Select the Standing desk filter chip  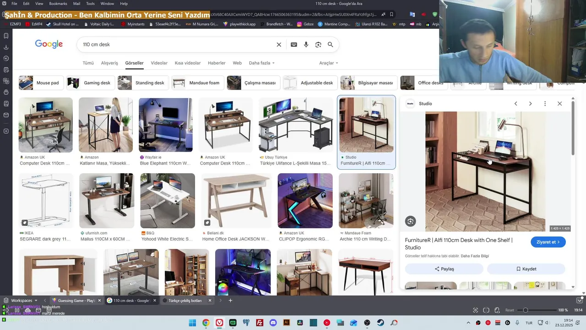[x=143, y=83]
